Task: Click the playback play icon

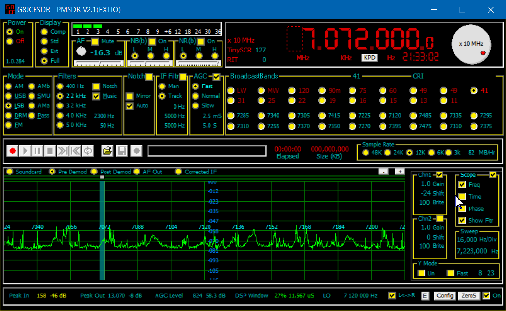Action: pyautogui.click(x=25, y=151)
